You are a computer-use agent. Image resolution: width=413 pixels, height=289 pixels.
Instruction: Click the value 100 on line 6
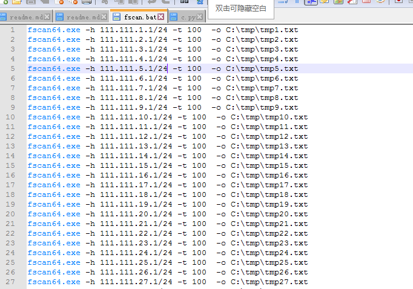pos(194,78)
